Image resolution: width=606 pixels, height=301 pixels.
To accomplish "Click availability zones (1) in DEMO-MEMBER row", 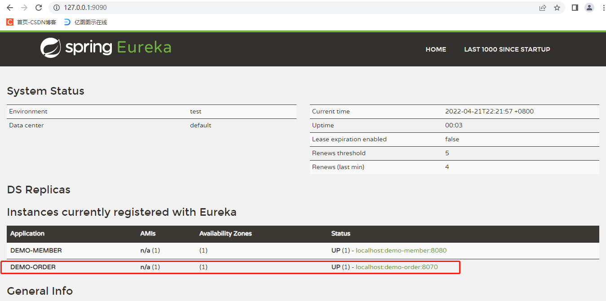I will [x=203, y=250].
